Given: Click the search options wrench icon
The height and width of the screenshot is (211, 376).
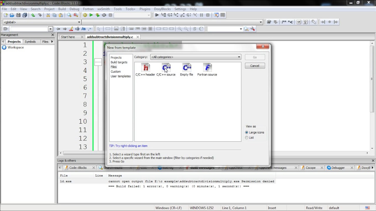Looking at the screenshot, I should (253, 29).
